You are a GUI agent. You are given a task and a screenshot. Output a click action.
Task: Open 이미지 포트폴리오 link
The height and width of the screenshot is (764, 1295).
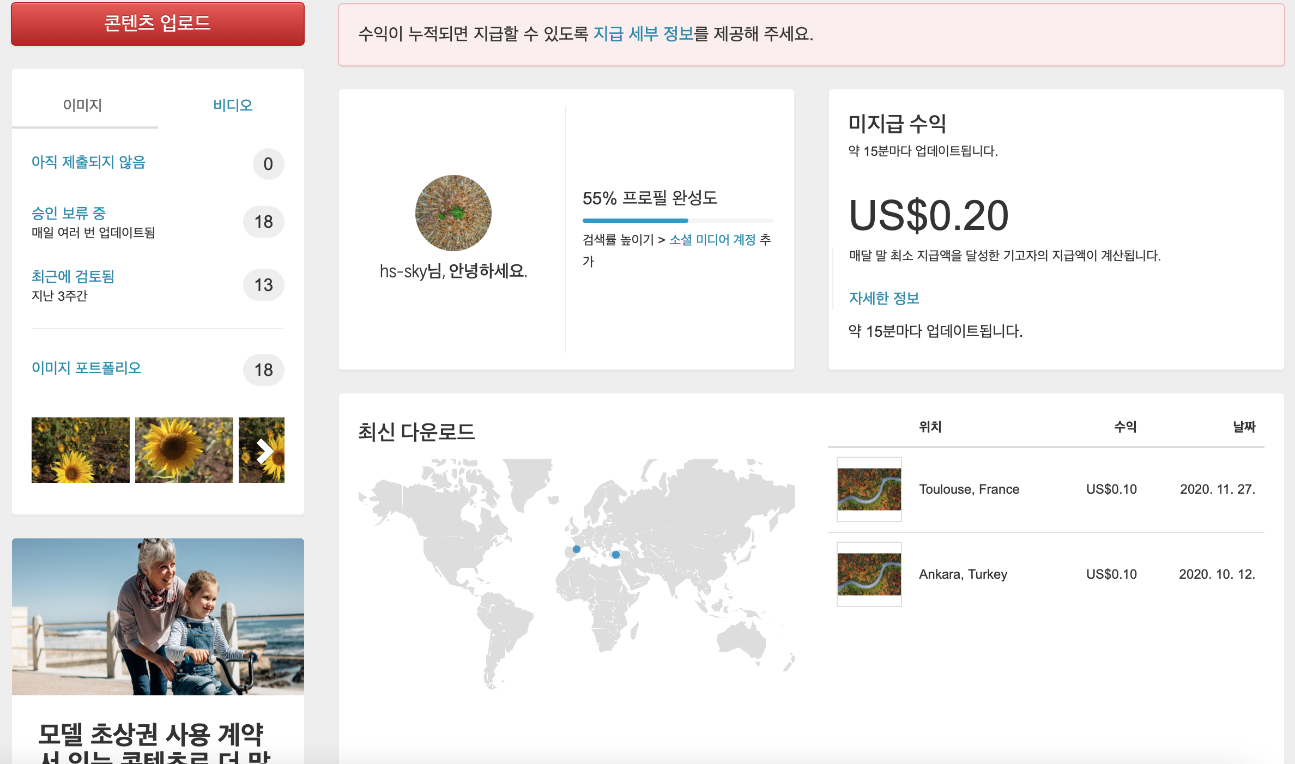(86, 368)
